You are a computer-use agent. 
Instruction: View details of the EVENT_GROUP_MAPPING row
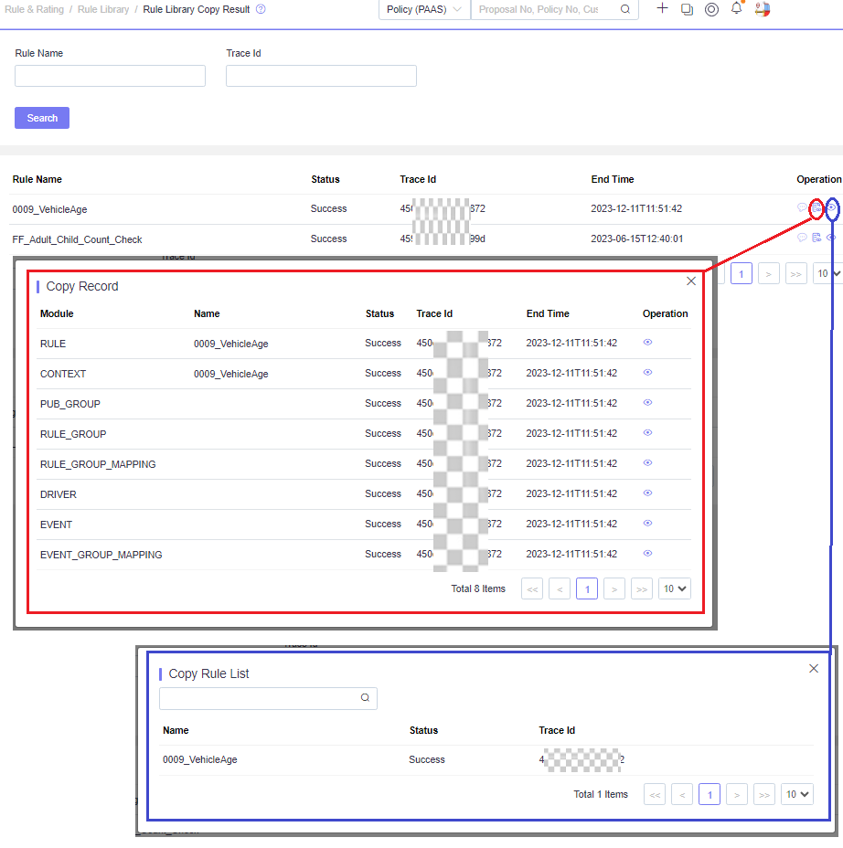tap(647, 554)
